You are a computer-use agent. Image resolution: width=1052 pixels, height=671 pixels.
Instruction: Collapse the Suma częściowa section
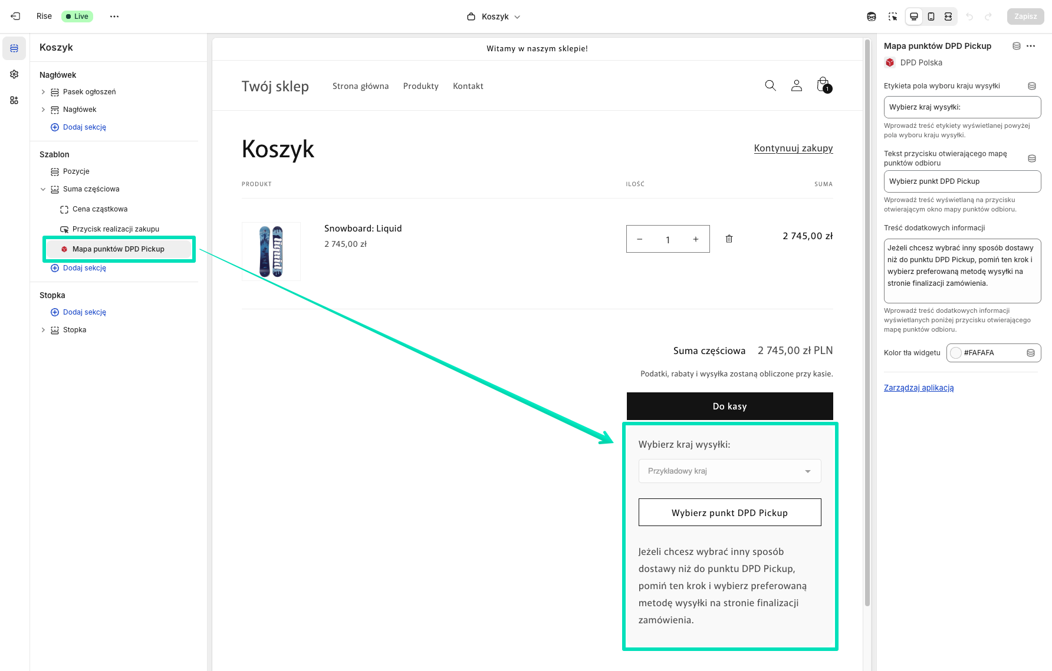pos(43,189)
